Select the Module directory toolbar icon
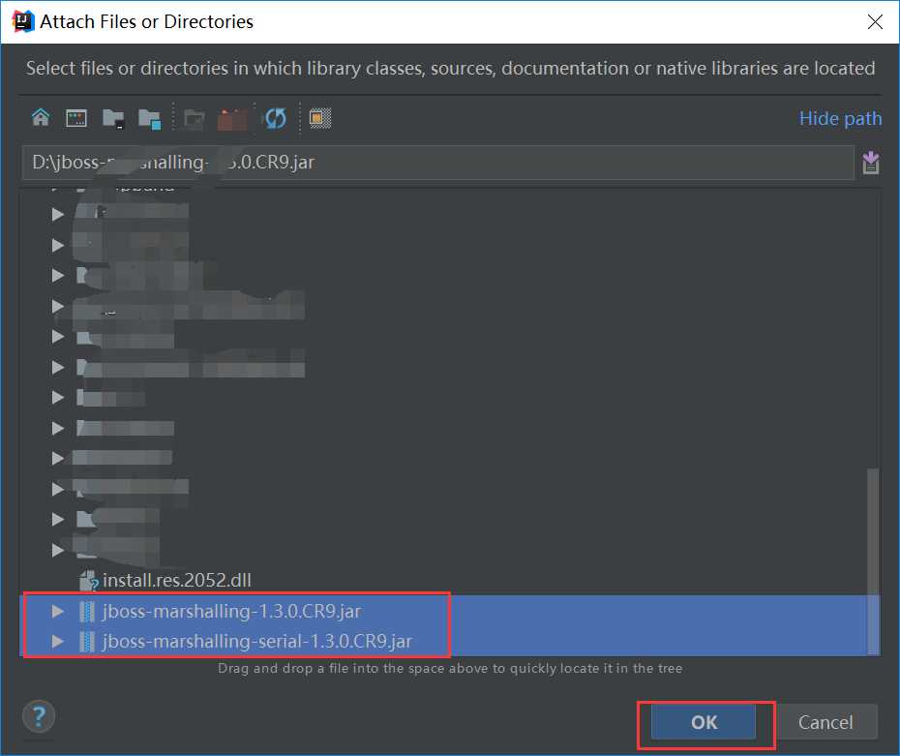This screenshot has height=756, width=900. (150, 119)
